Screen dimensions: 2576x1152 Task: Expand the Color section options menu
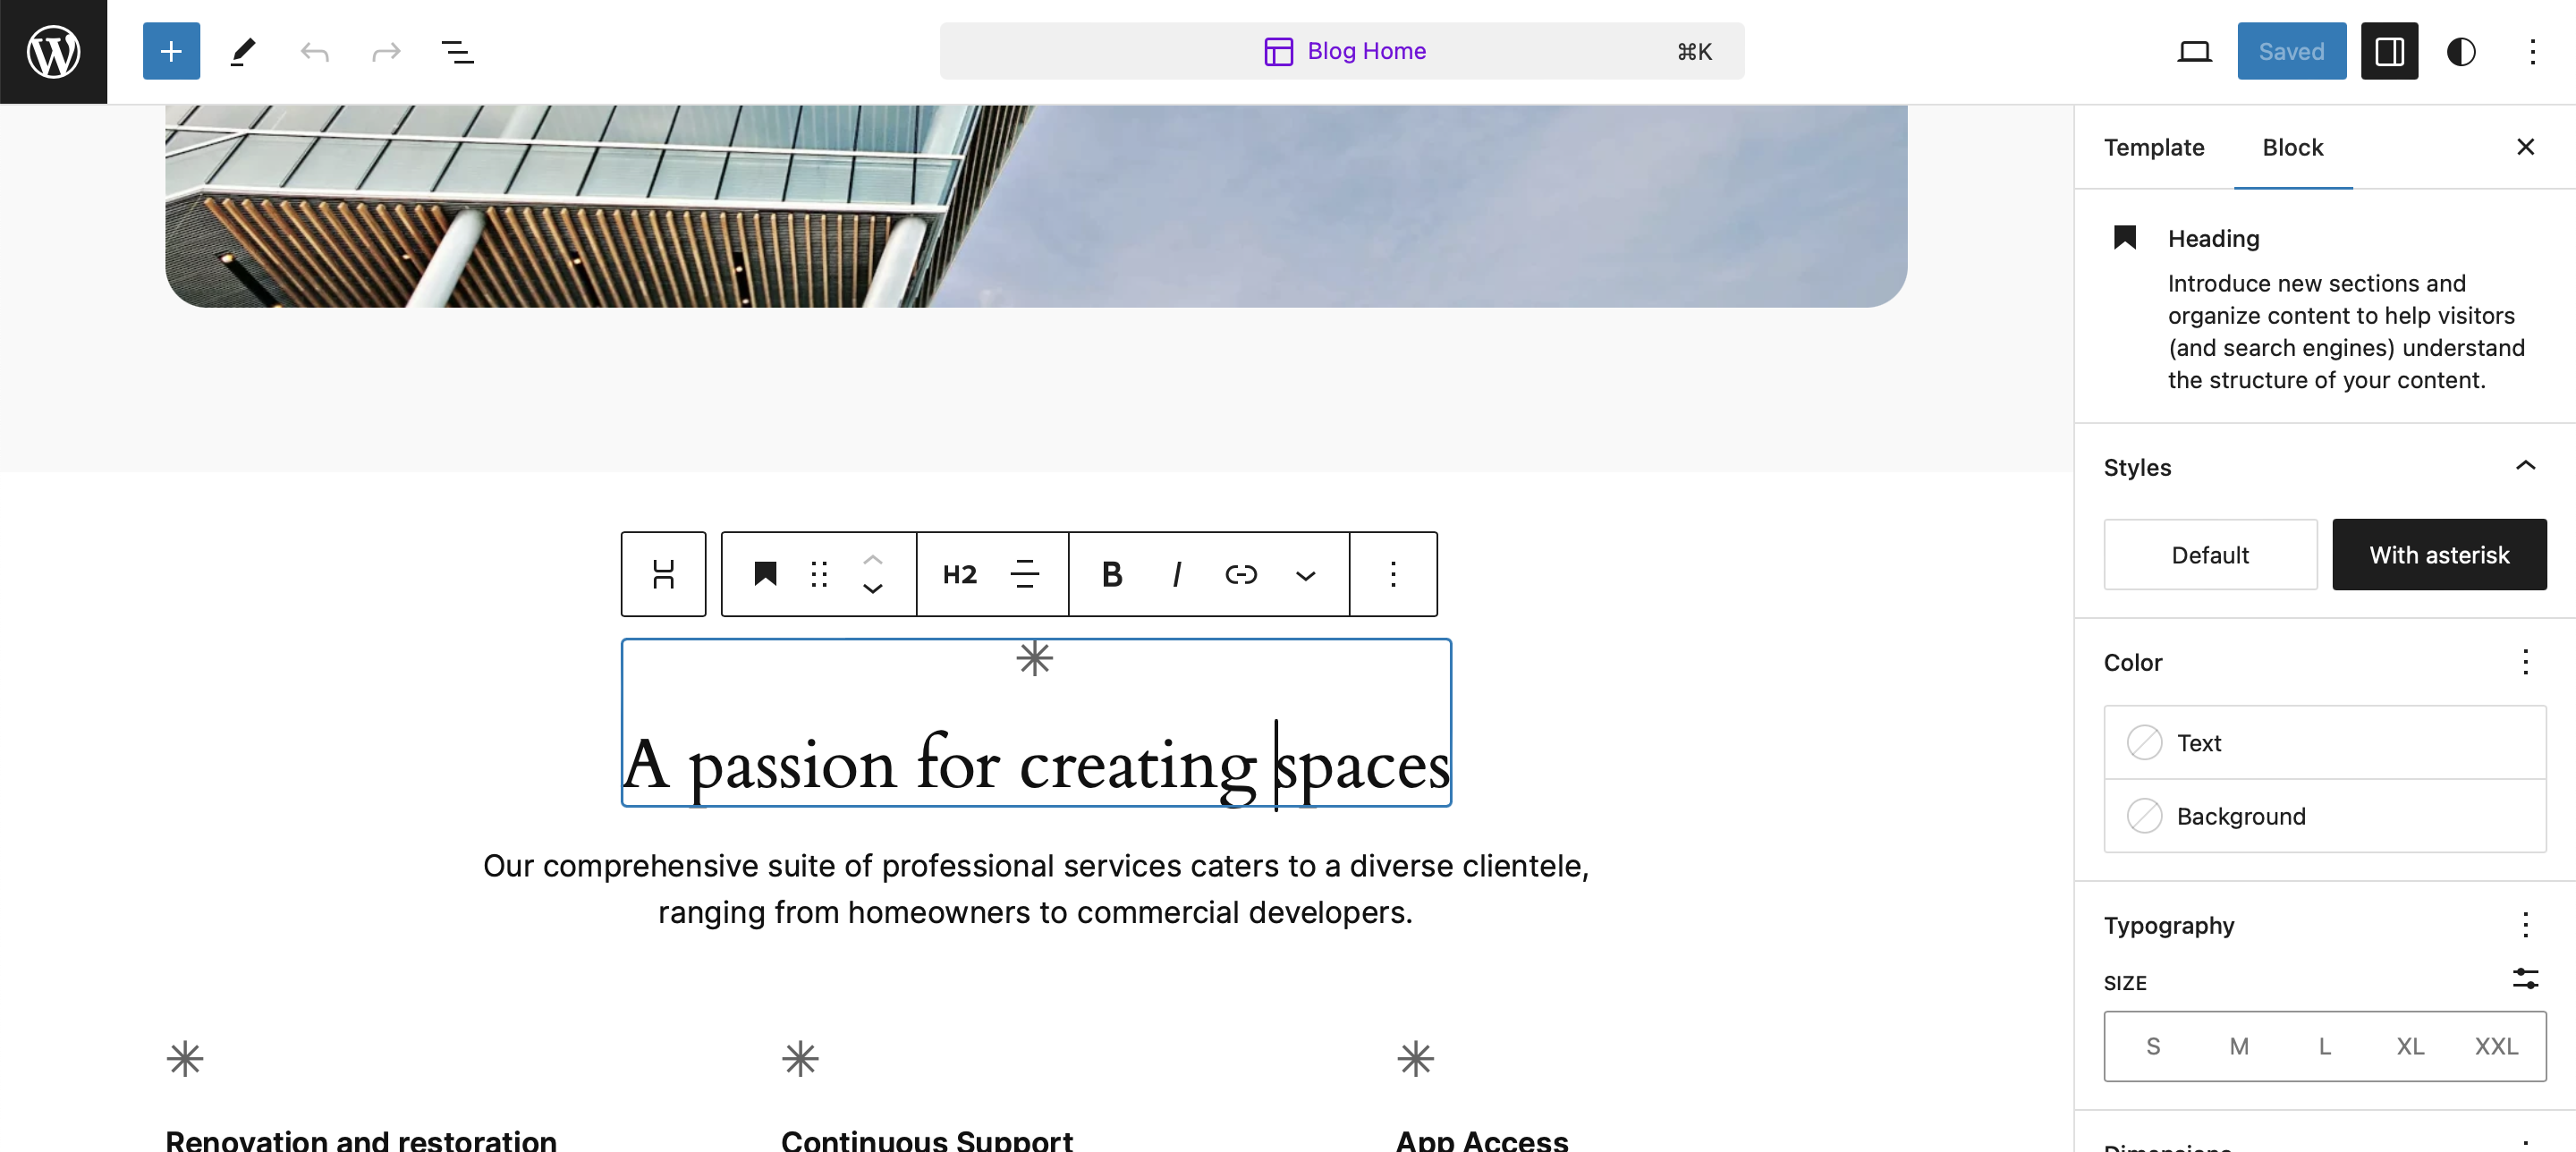coord(2525,659)
